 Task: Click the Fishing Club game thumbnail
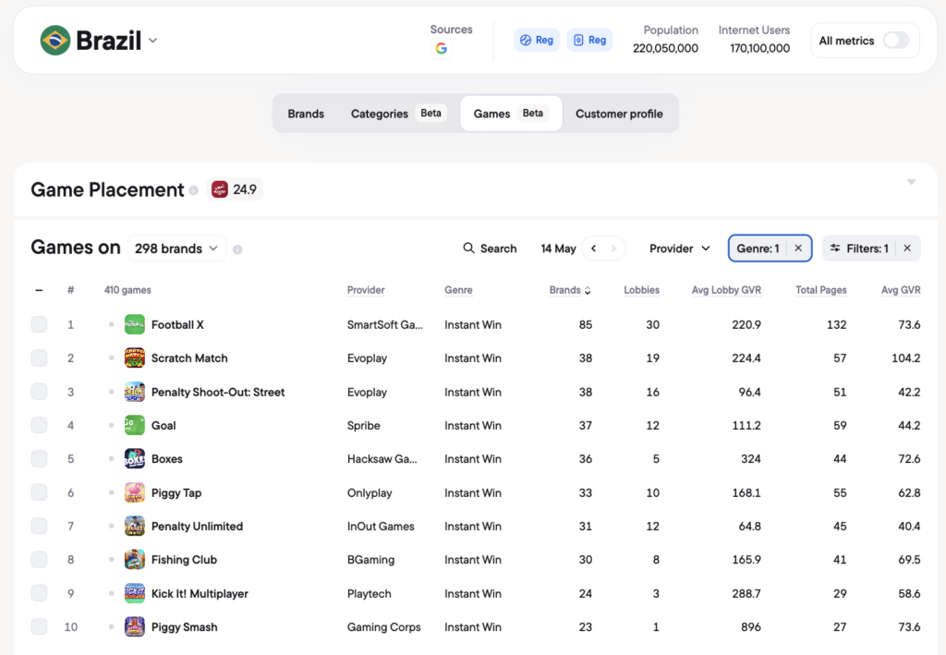point(135,560)
